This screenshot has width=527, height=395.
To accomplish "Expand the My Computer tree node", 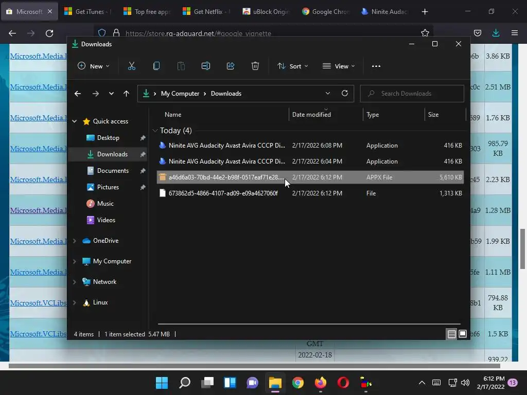I will tap(75, 261).
